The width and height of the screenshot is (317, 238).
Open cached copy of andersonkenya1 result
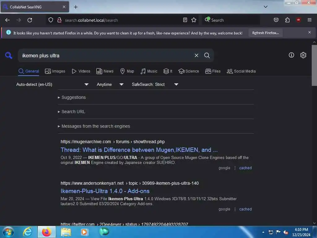pos(245,209)
